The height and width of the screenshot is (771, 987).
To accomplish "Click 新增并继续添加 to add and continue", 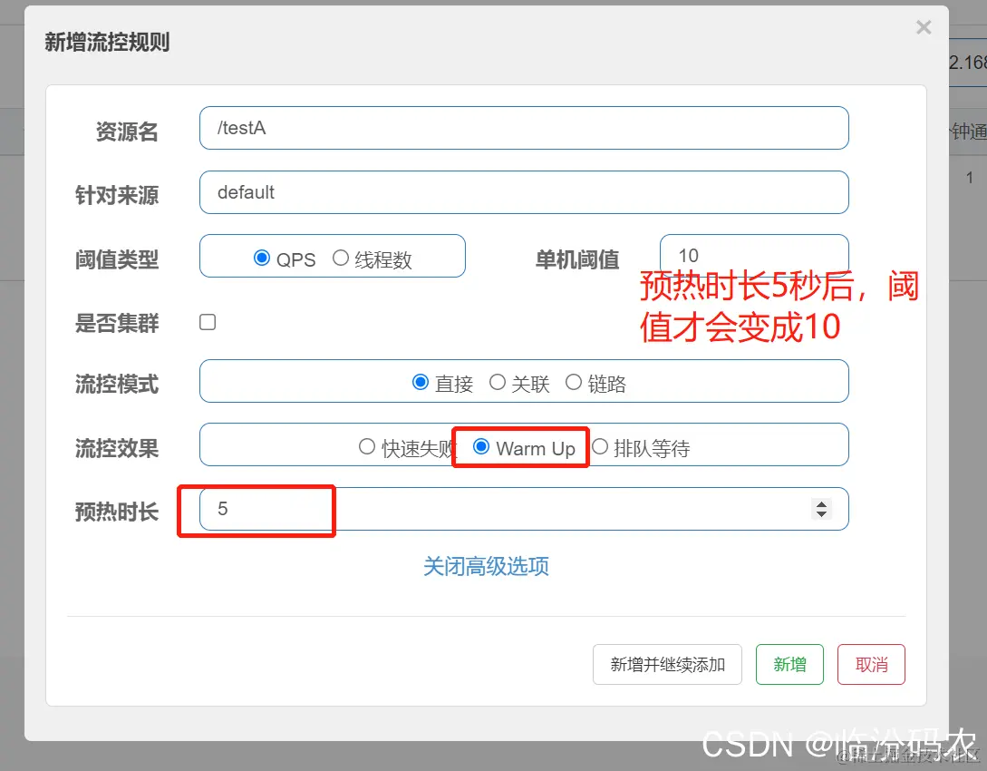I will tap(667, 664).
